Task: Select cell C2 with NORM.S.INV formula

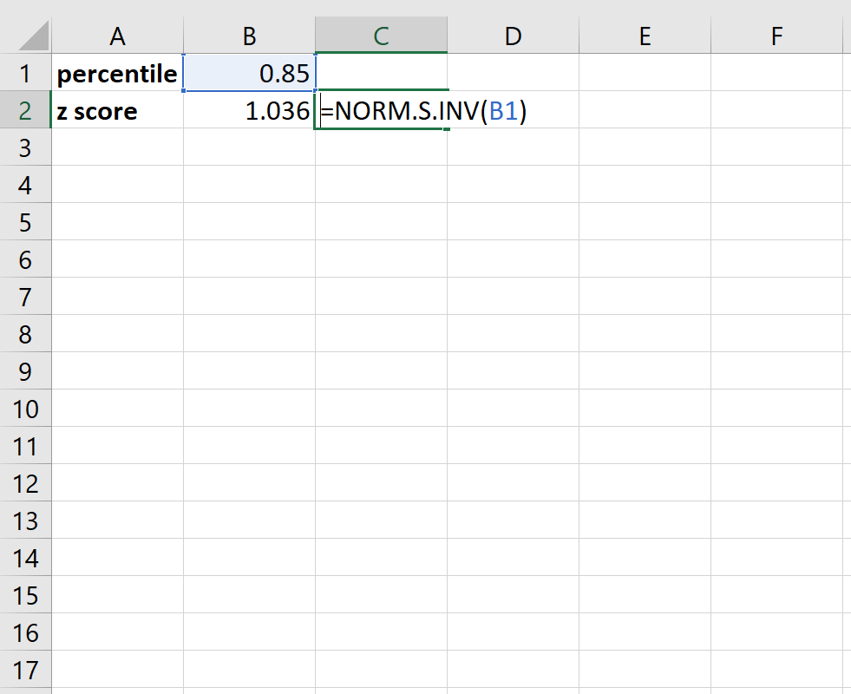Action: coord(382,111)
